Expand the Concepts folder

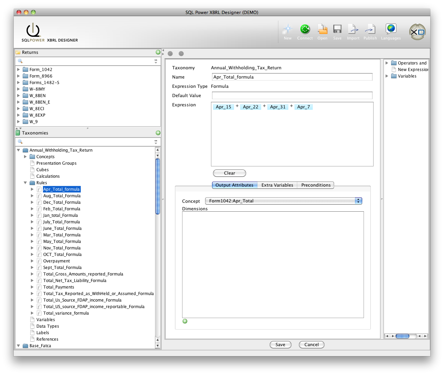25,156
